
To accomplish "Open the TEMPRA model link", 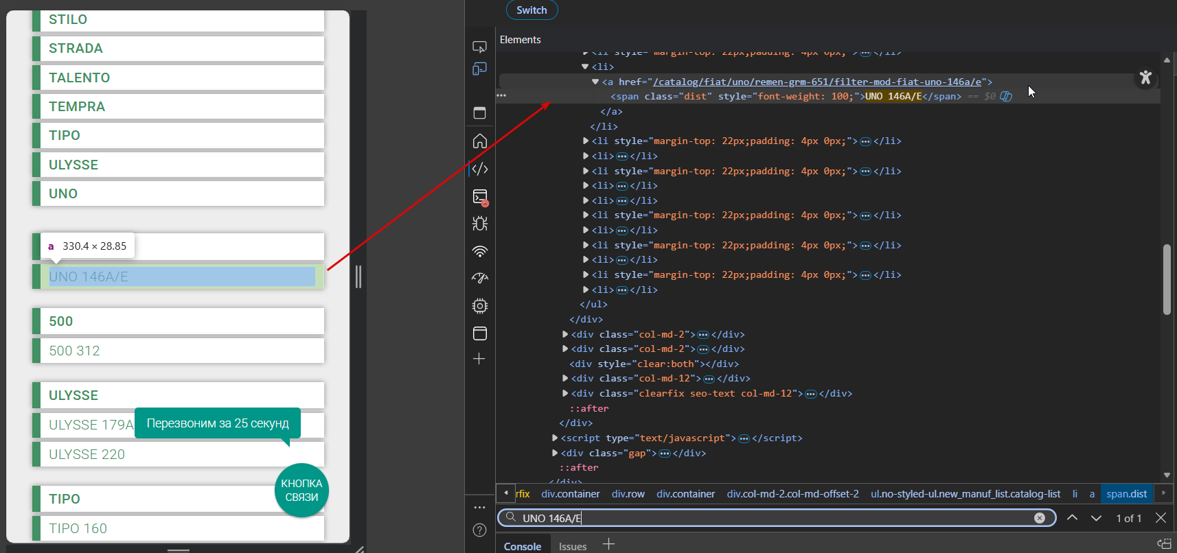I will pyautogui.click(x=178, y=106).
